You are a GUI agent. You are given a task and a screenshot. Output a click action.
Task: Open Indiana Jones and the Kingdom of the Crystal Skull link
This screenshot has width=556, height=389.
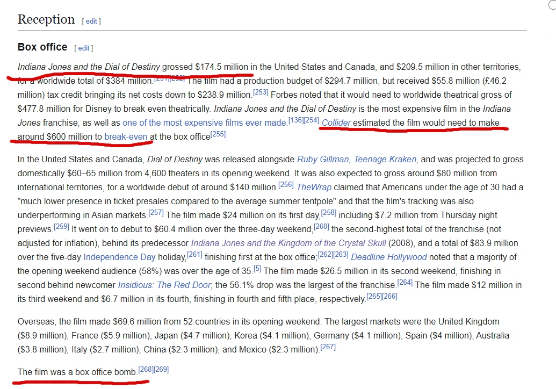(288, 243)
